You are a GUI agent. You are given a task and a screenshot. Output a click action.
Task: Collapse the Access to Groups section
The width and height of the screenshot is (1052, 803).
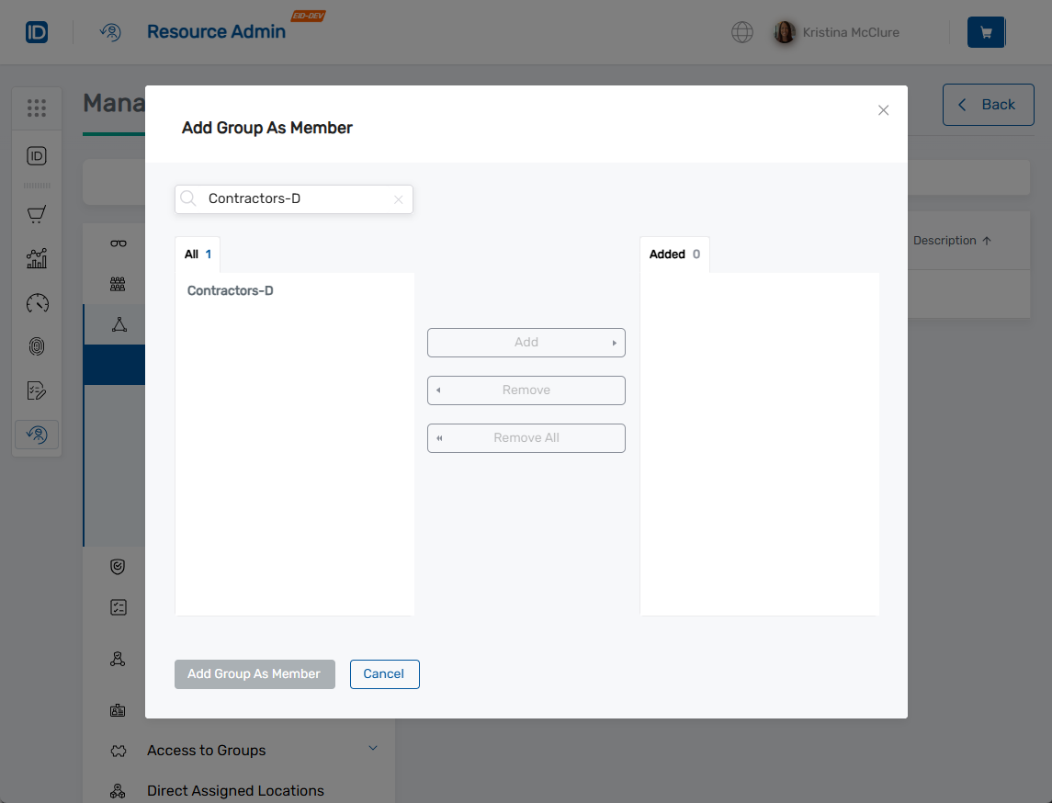(x=373, y=749)
